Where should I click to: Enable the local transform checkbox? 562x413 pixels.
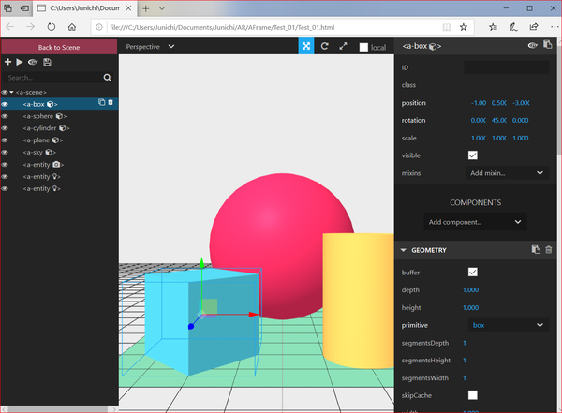[364, 47]
